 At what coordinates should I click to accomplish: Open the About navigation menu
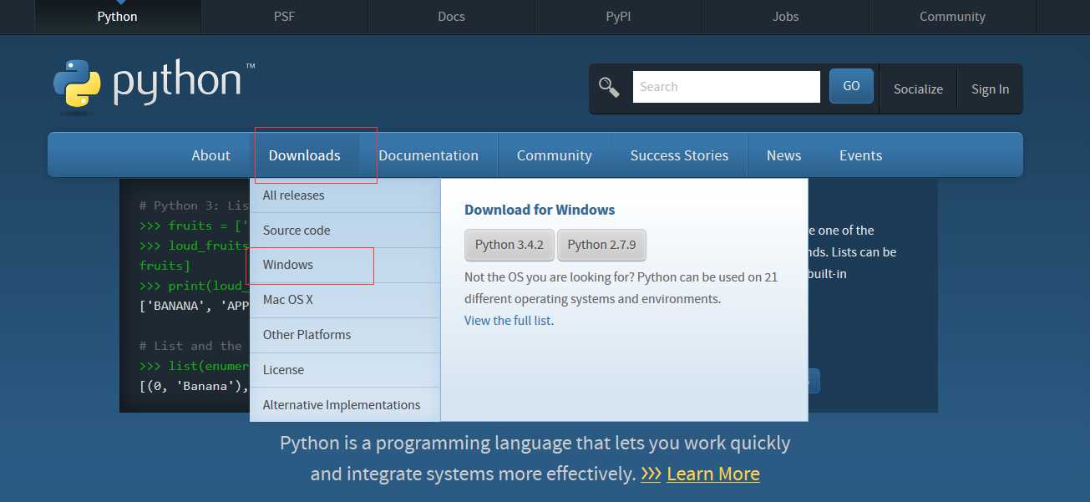click(210, 155)
